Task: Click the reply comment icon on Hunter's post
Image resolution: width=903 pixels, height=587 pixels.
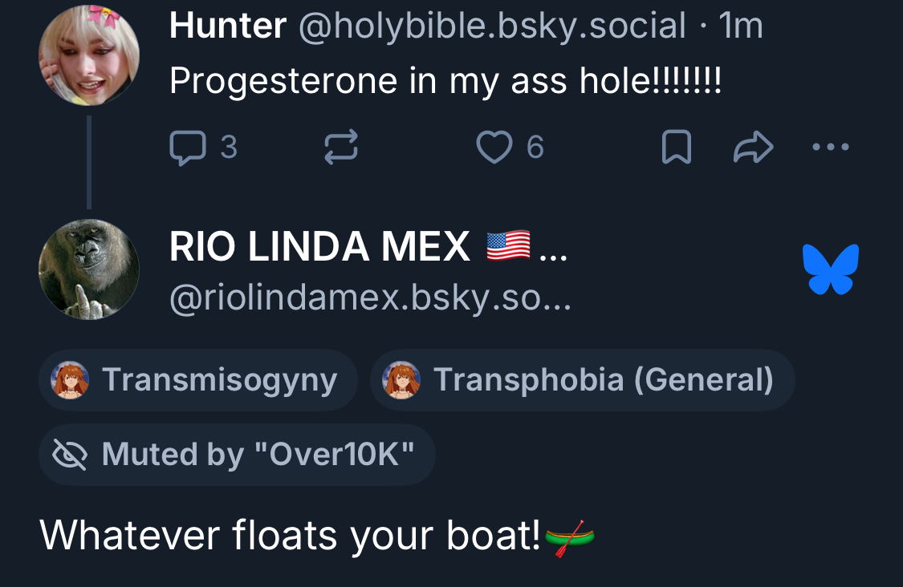Action: (187, 148)
